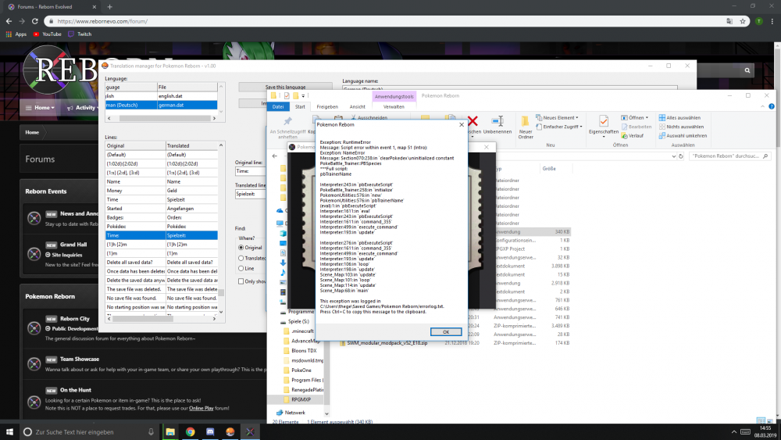Select the Translated radio button in Find
This screenshot has height=440, width=781.
[241, 258]
